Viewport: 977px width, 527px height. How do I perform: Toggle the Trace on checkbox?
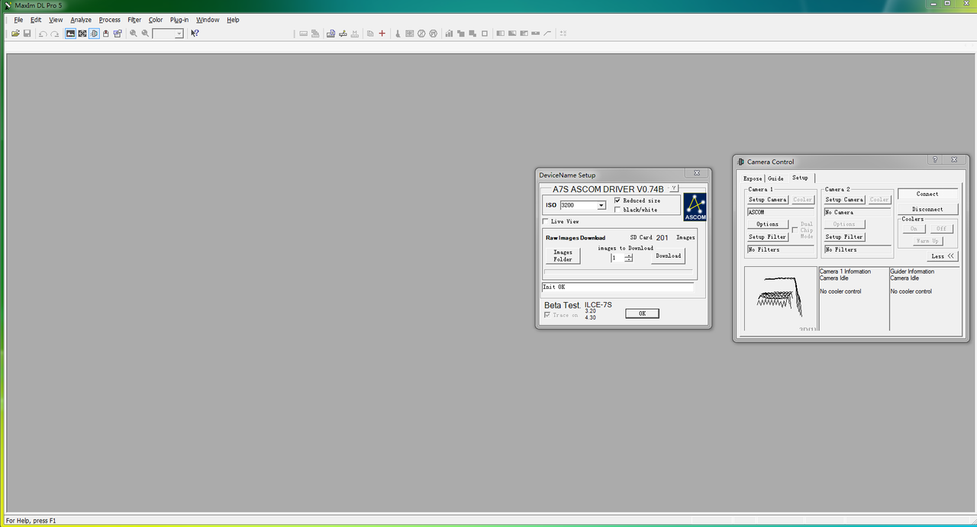pyautogui.click(x=547, y=315)
